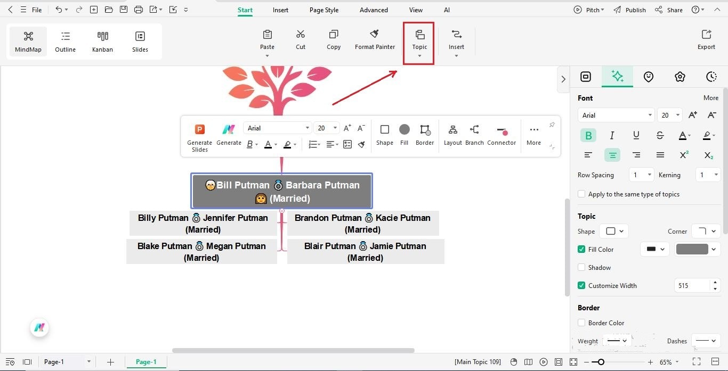
Task: Click the Pitch button
Action: coord(588,10)
